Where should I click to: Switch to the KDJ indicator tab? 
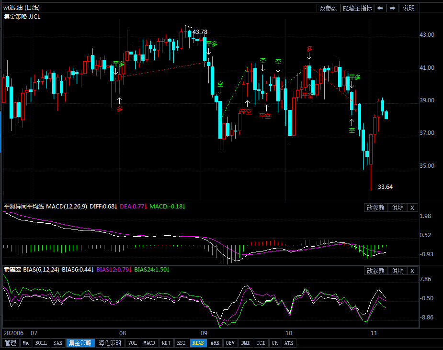166,343
